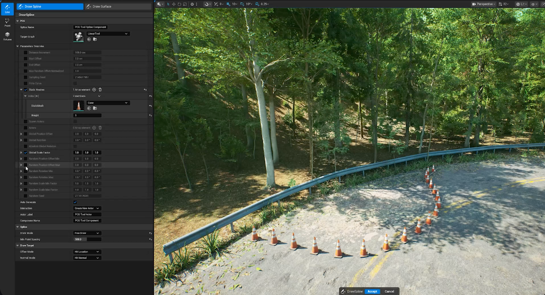Screen dimensions: 545x295
Task: Disable the Static Meshes override checkbox
Action: coord(26,90)
